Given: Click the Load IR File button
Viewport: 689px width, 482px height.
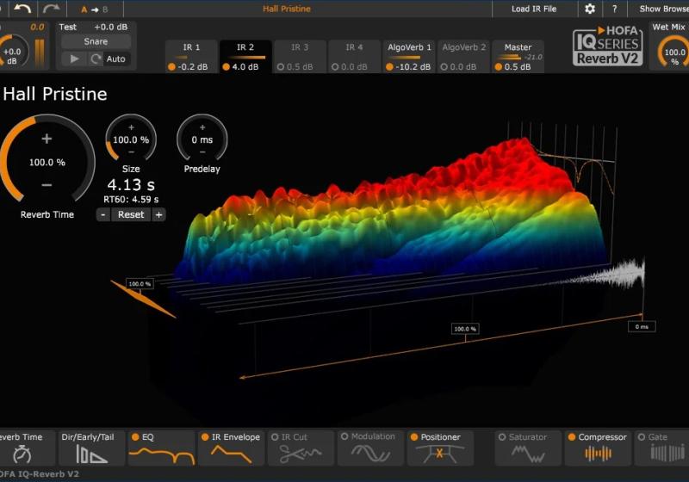Looking at the screenshot, I should pos(534,9).
